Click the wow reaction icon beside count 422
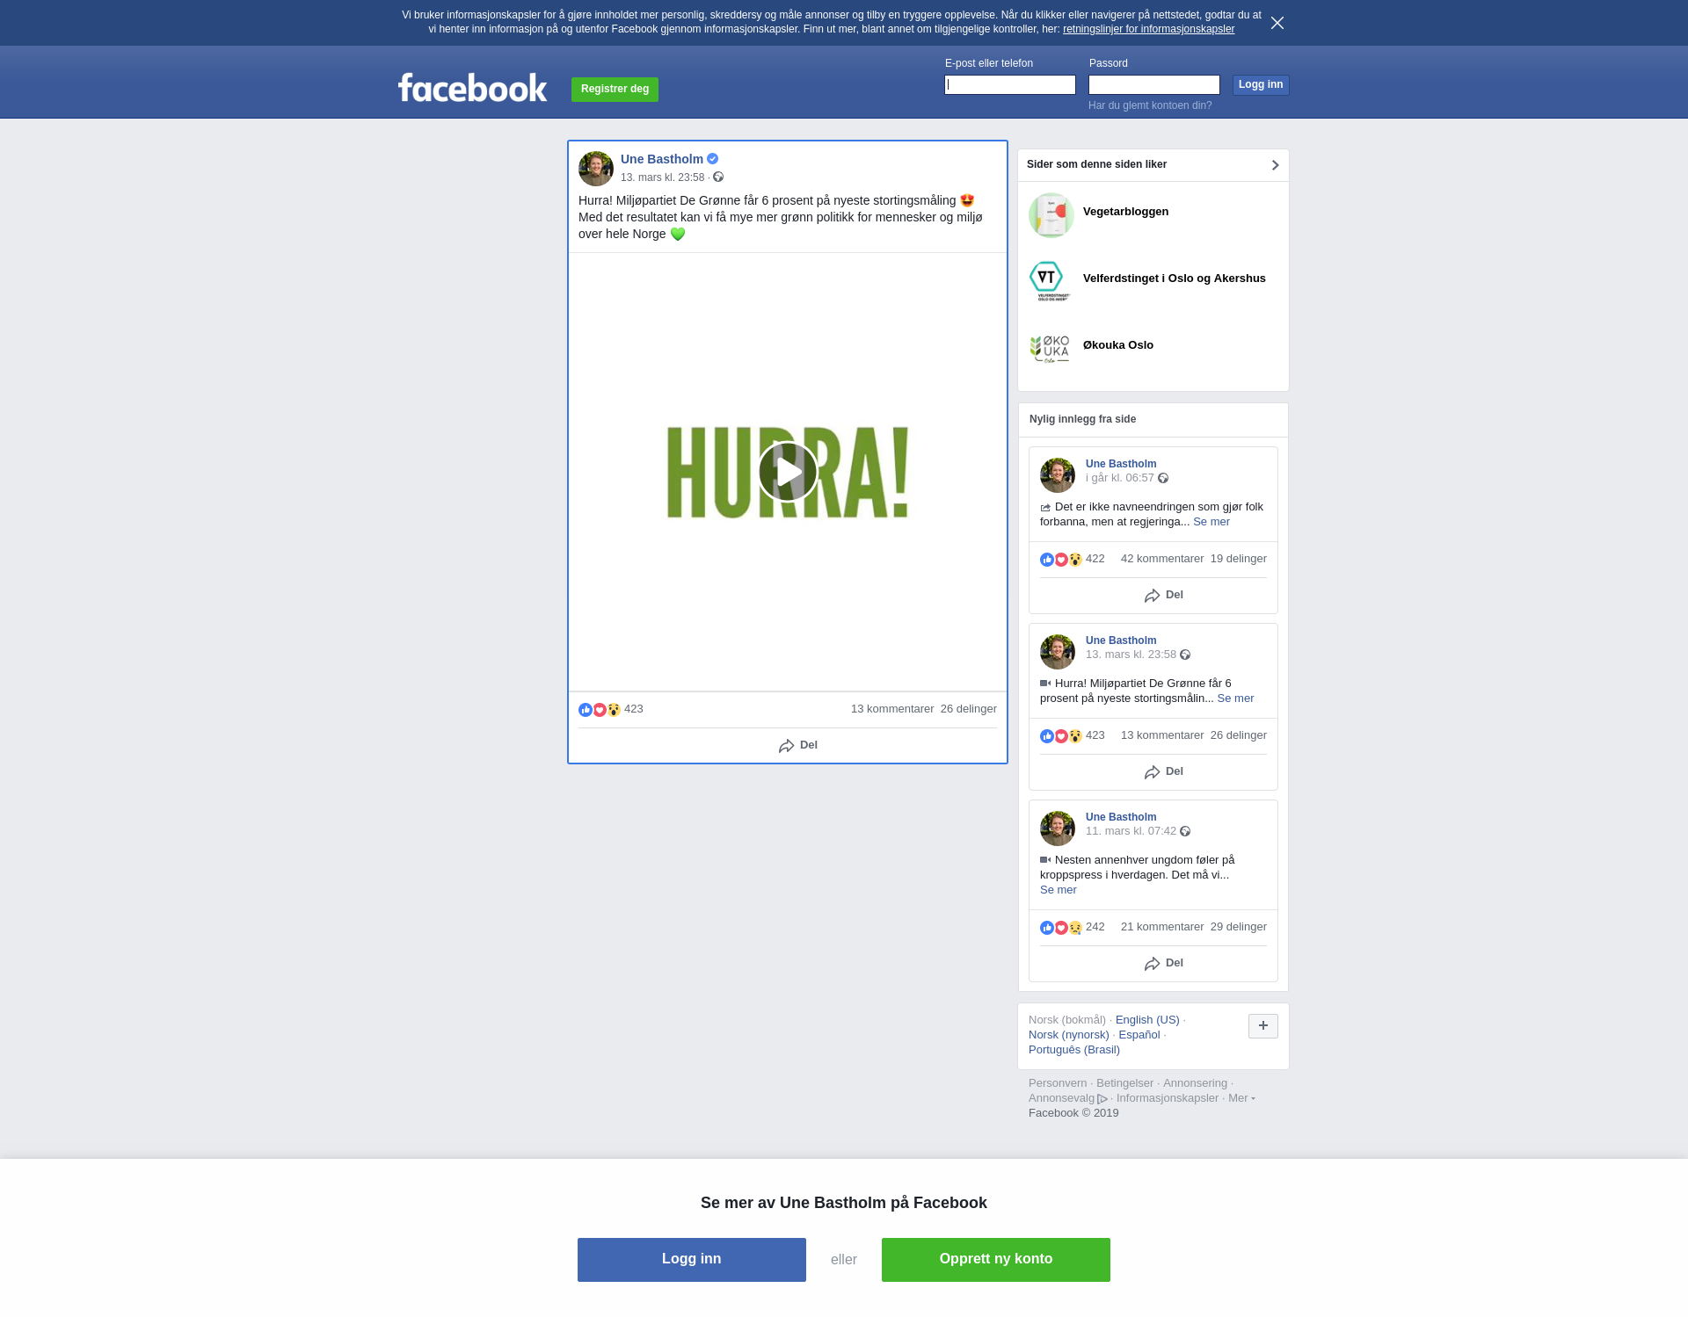This screenshot has height=1317, width=1688. click(1075, 560)
